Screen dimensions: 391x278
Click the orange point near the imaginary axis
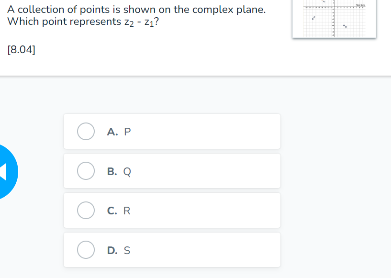click(322, 1)
